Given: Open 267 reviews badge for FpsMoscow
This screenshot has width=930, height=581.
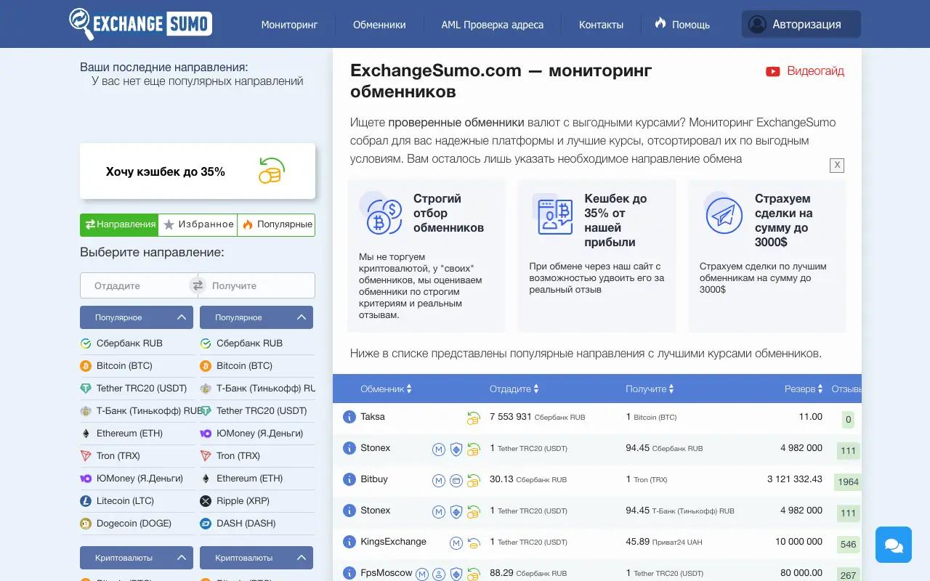Looking at the screenshot, I should pos(848,575).
